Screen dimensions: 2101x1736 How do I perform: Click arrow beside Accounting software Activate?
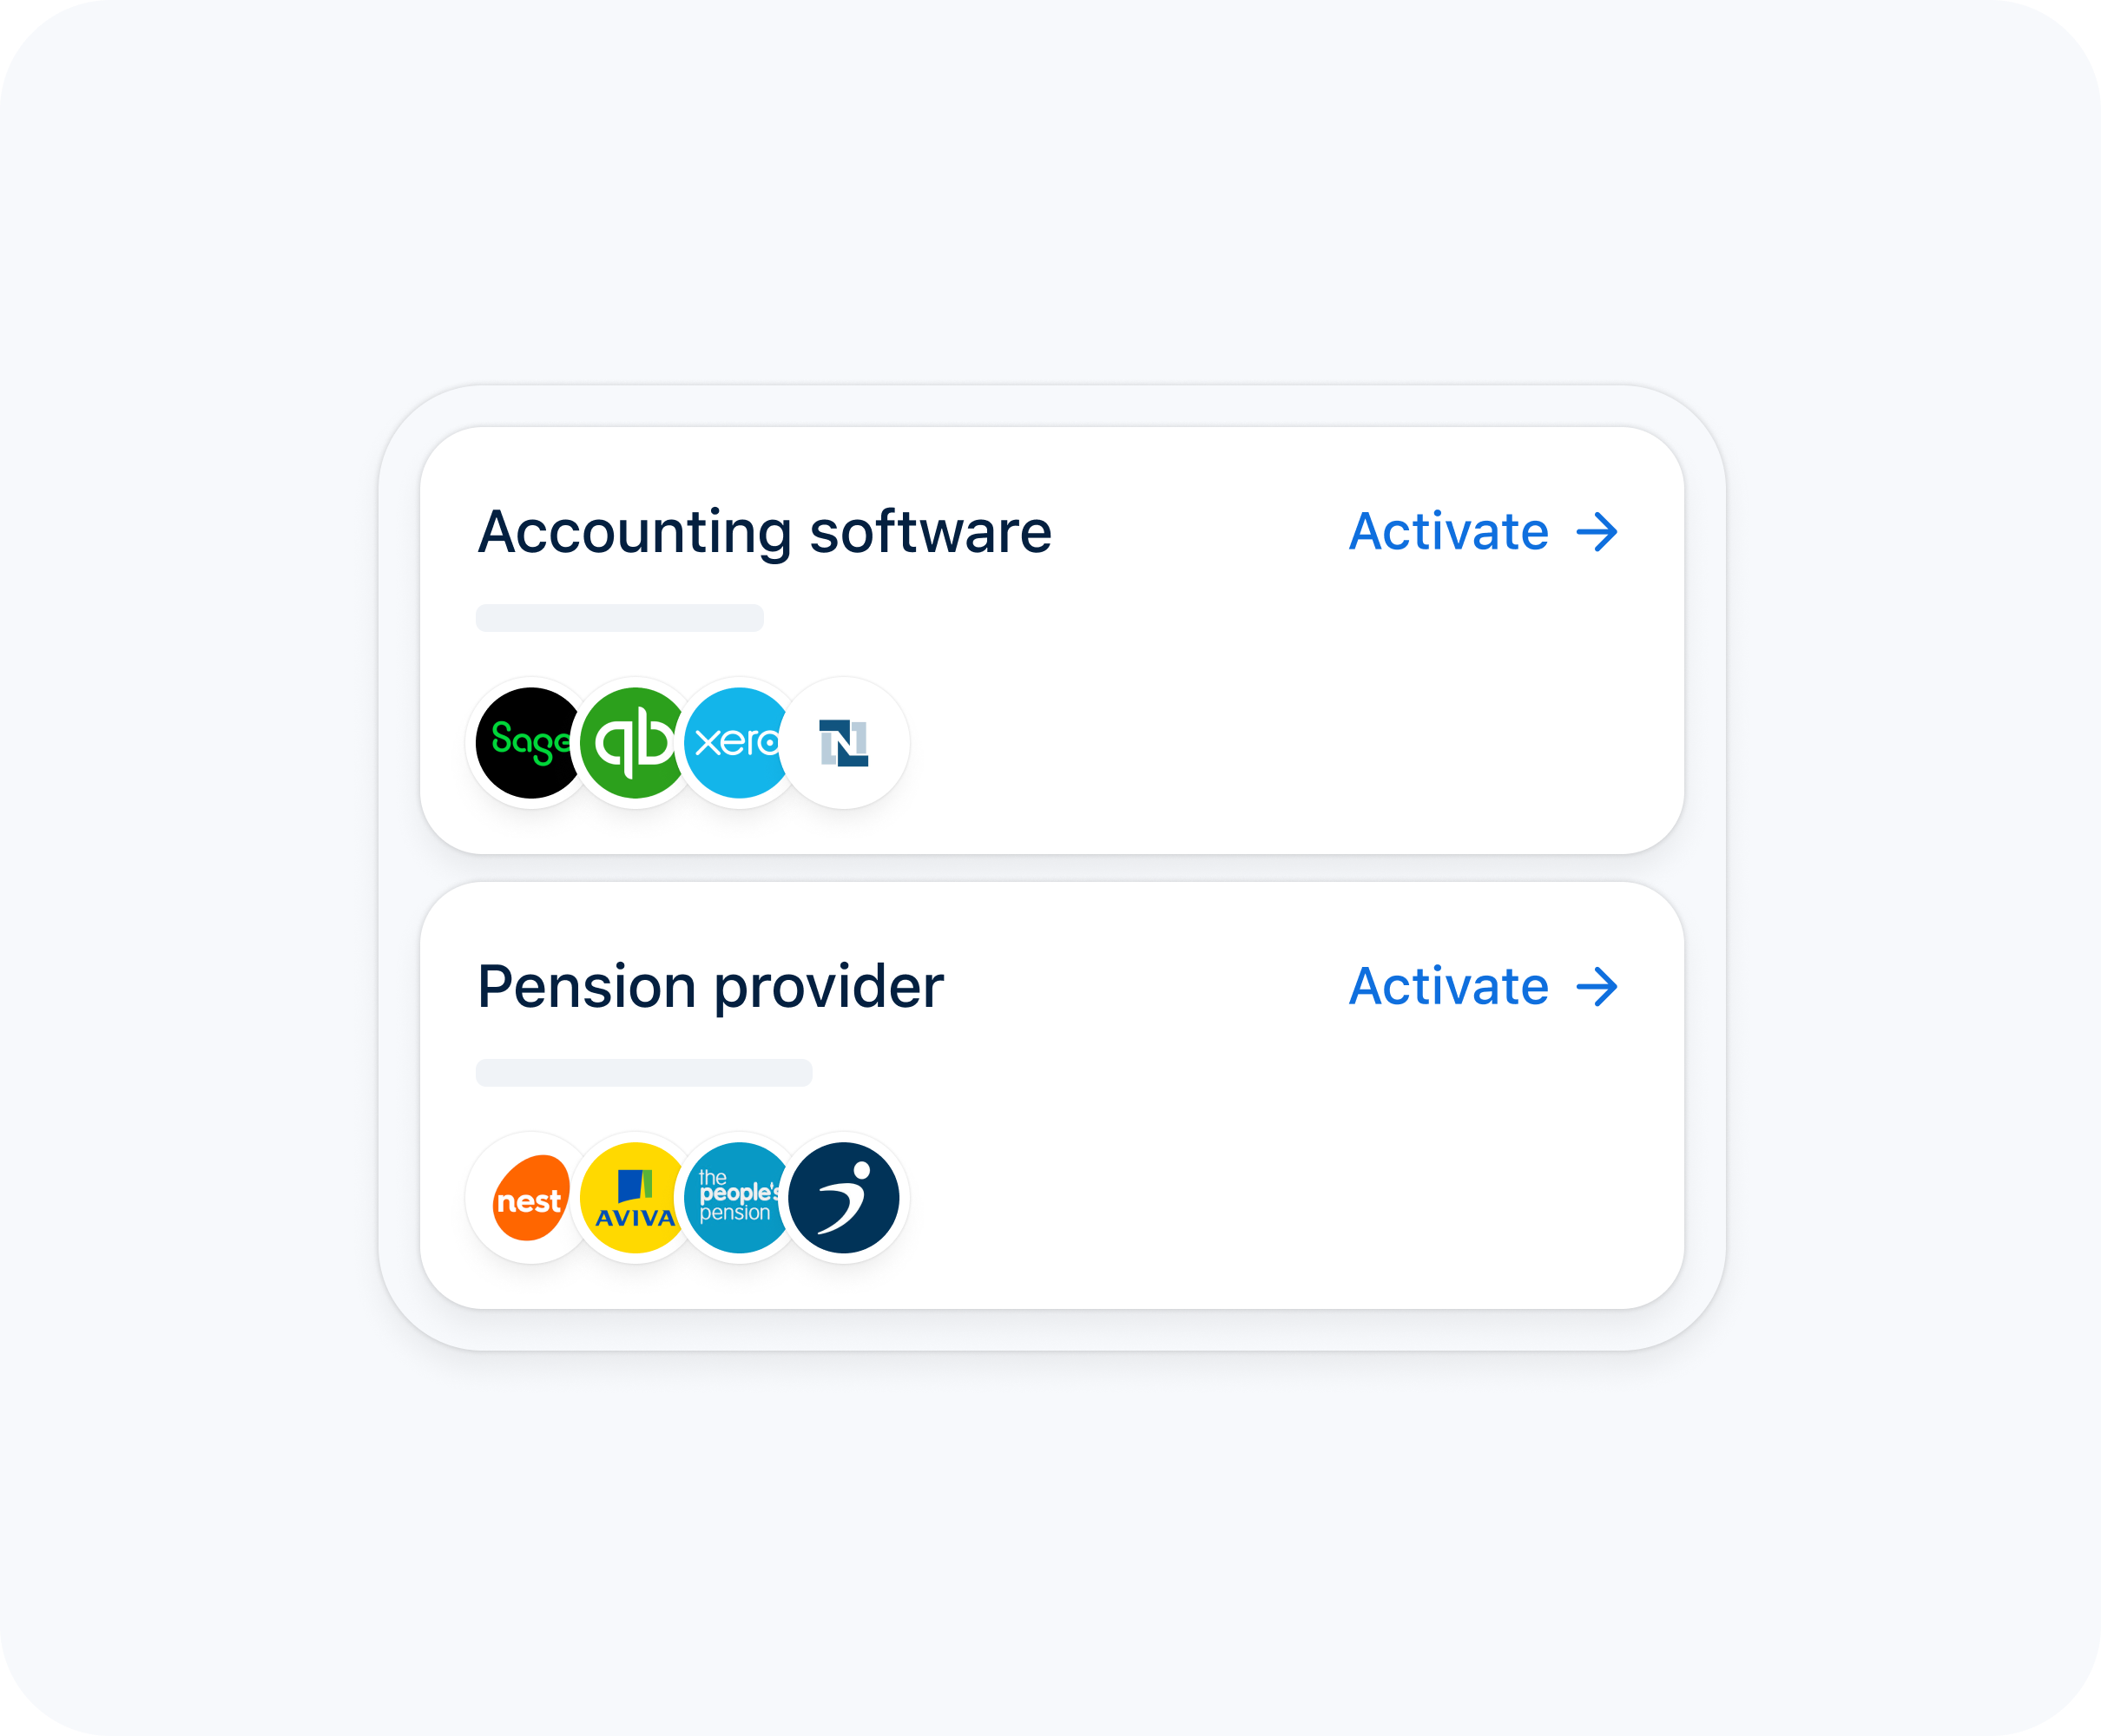click(1597, 532)
